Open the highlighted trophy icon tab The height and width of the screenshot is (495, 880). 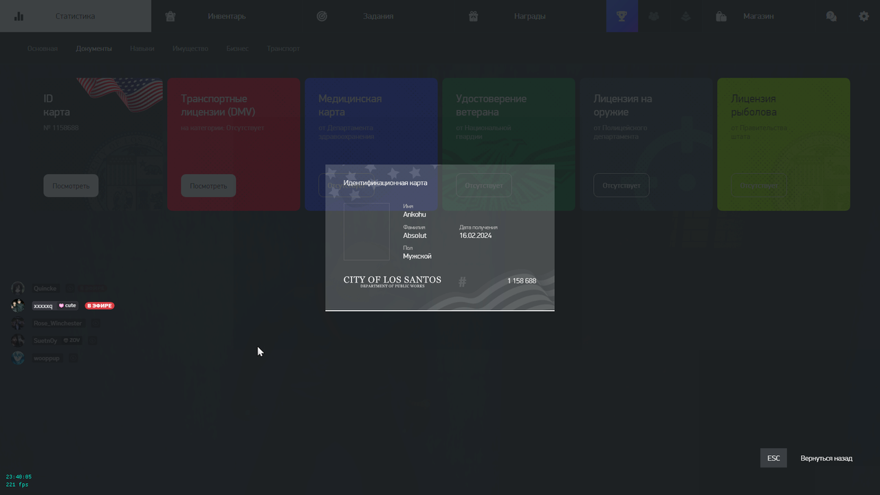coord(622,16)
